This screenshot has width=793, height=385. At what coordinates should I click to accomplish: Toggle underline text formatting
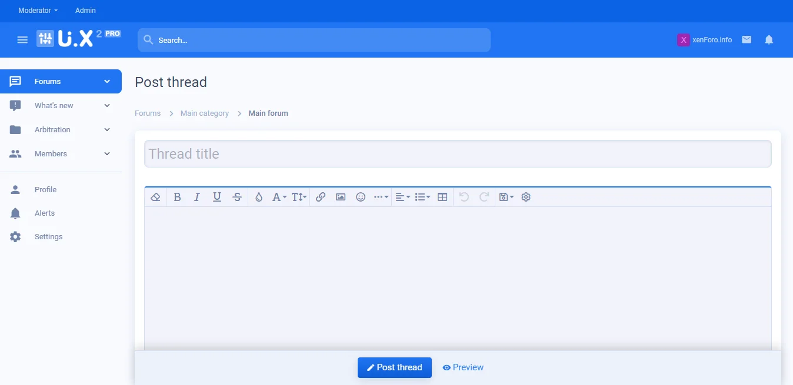coord(217,197)
